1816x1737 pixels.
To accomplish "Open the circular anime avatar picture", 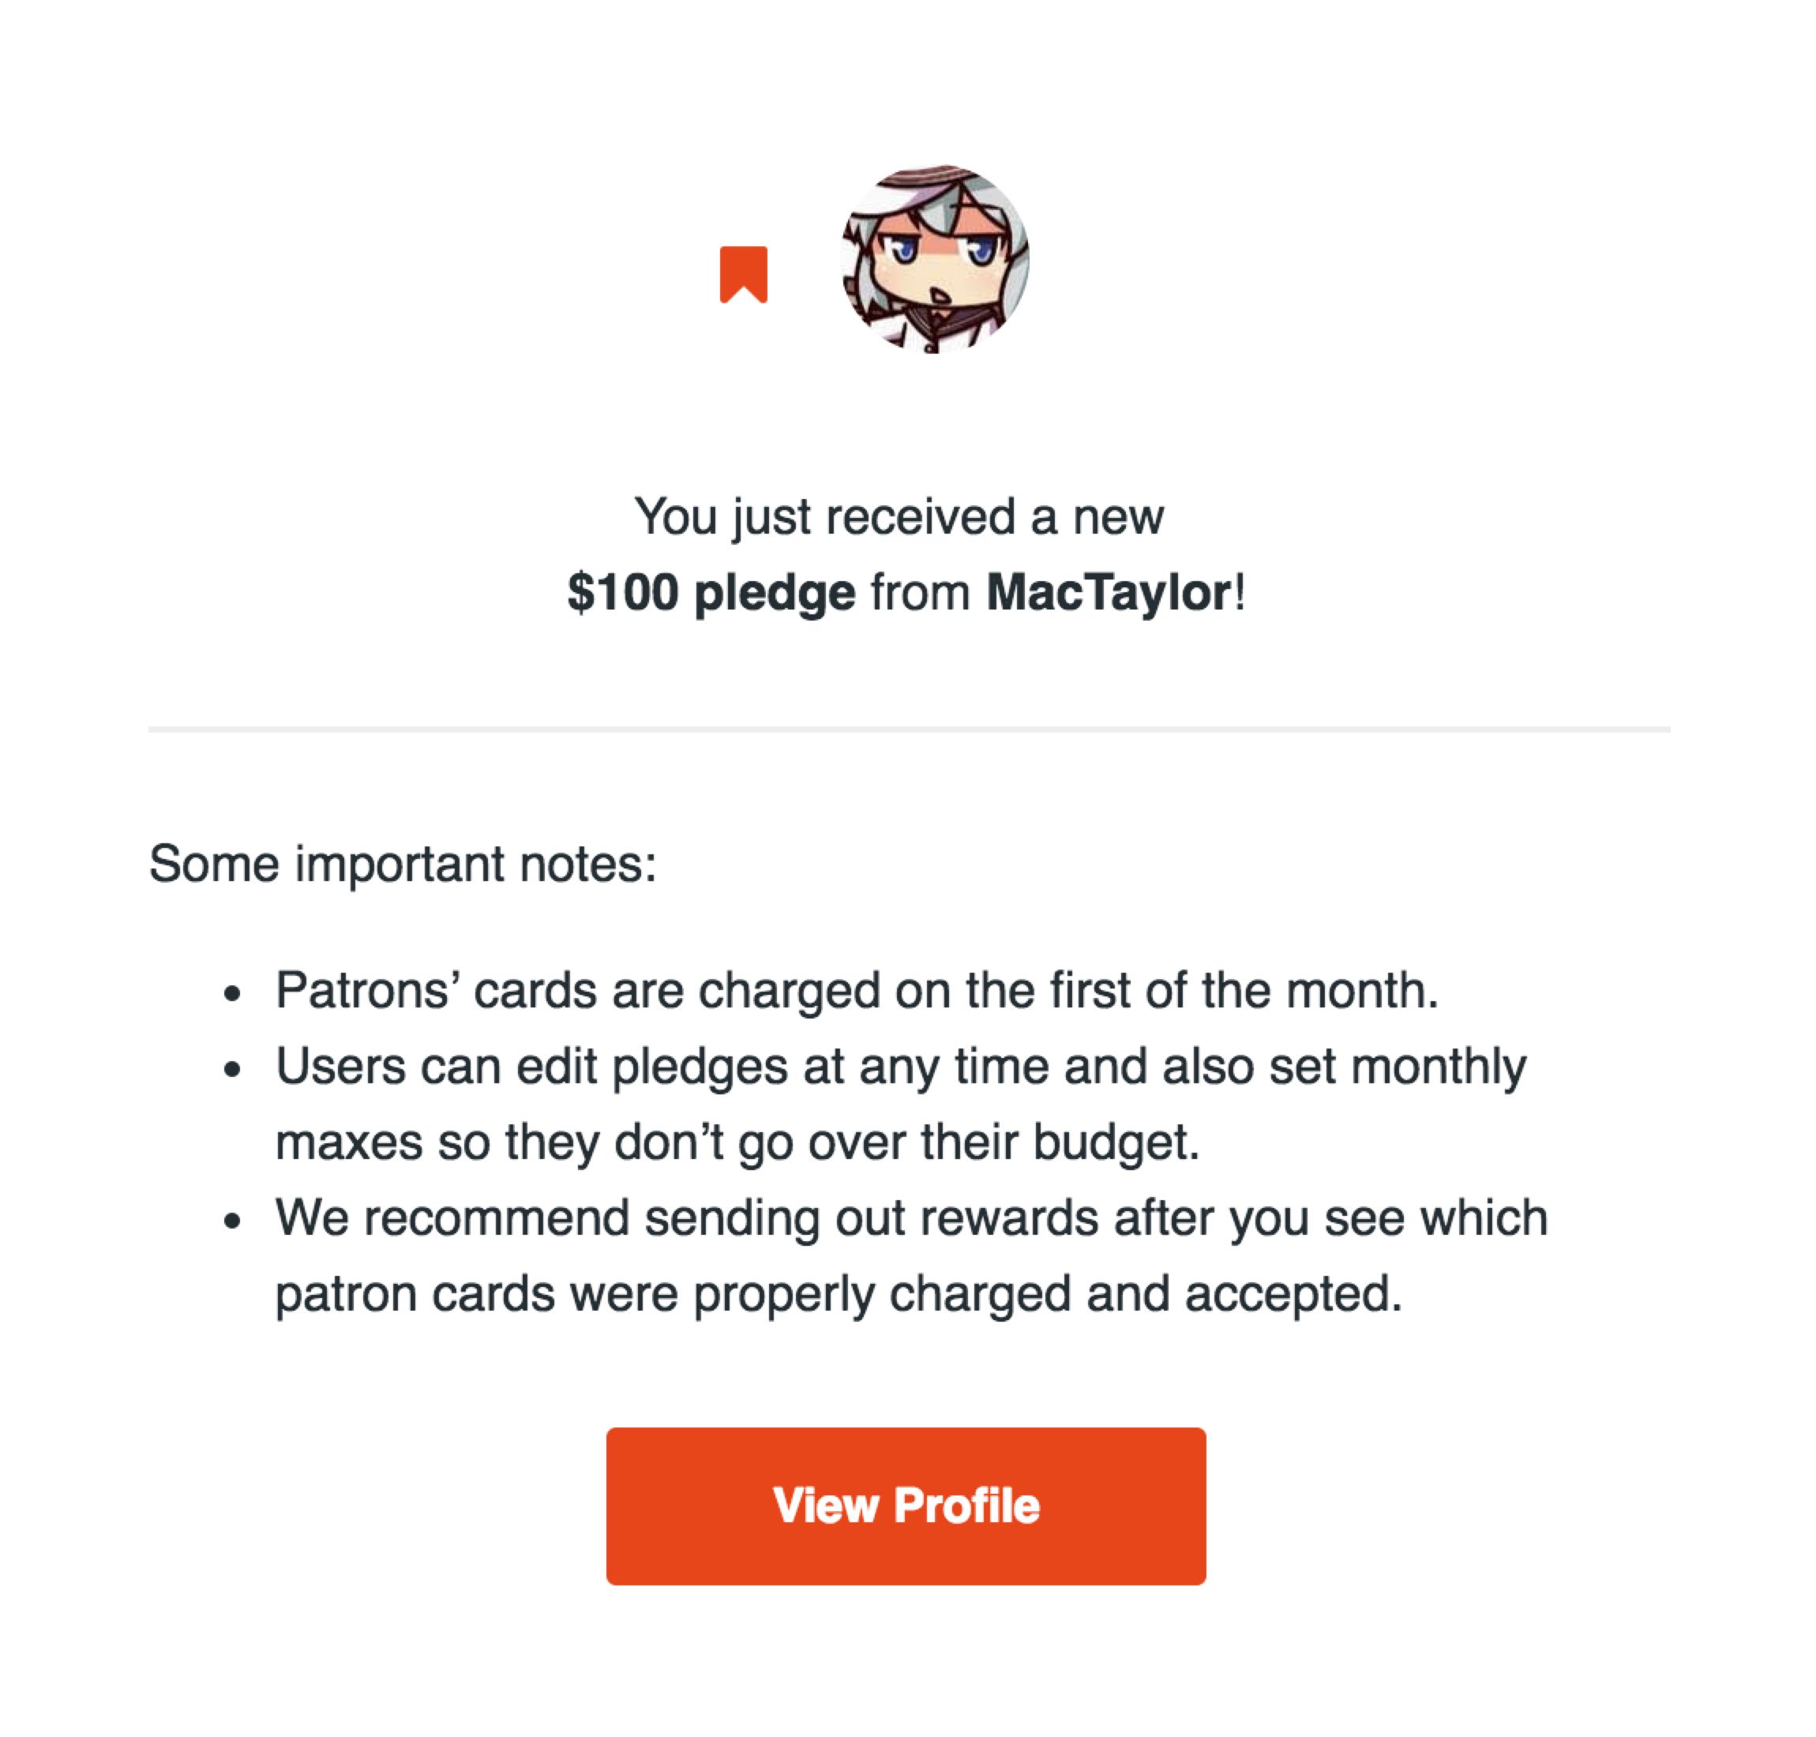I will (934, 259).
